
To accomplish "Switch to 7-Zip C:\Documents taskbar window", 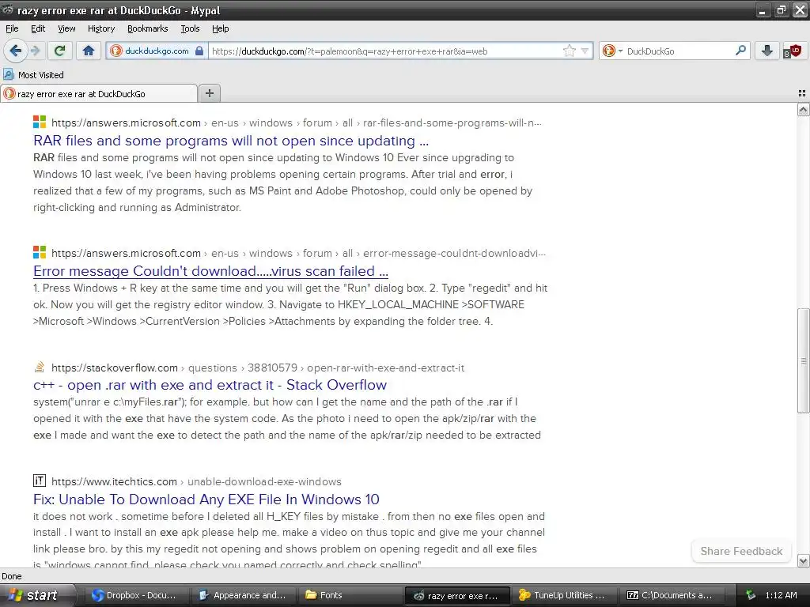I will [x=672, y=595].
